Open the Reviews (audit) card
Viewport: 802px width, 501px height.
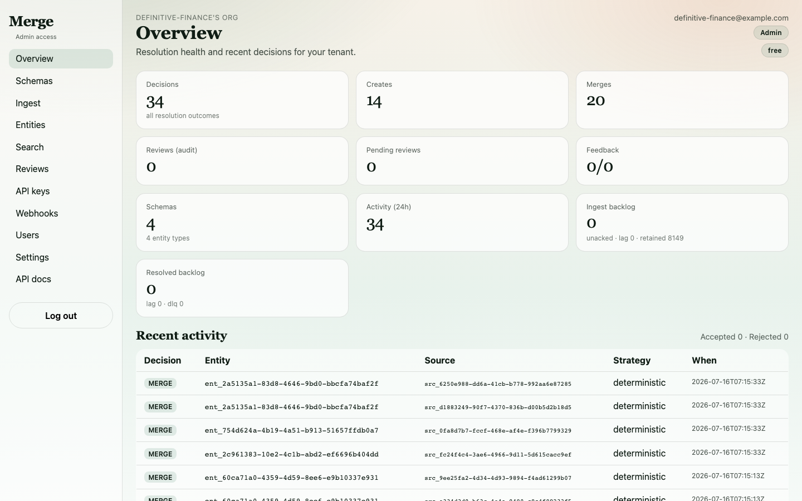coord(242,161)
